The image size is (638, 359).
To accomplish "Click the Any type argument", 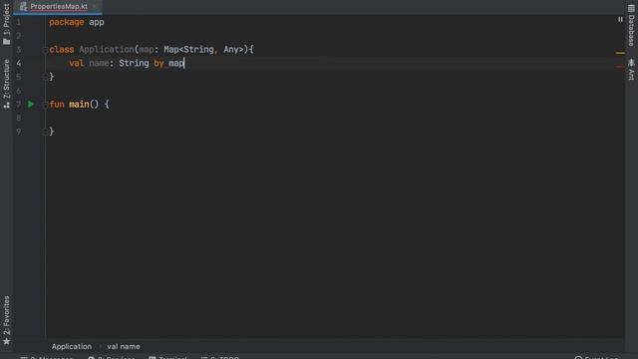I will (230, 49).
